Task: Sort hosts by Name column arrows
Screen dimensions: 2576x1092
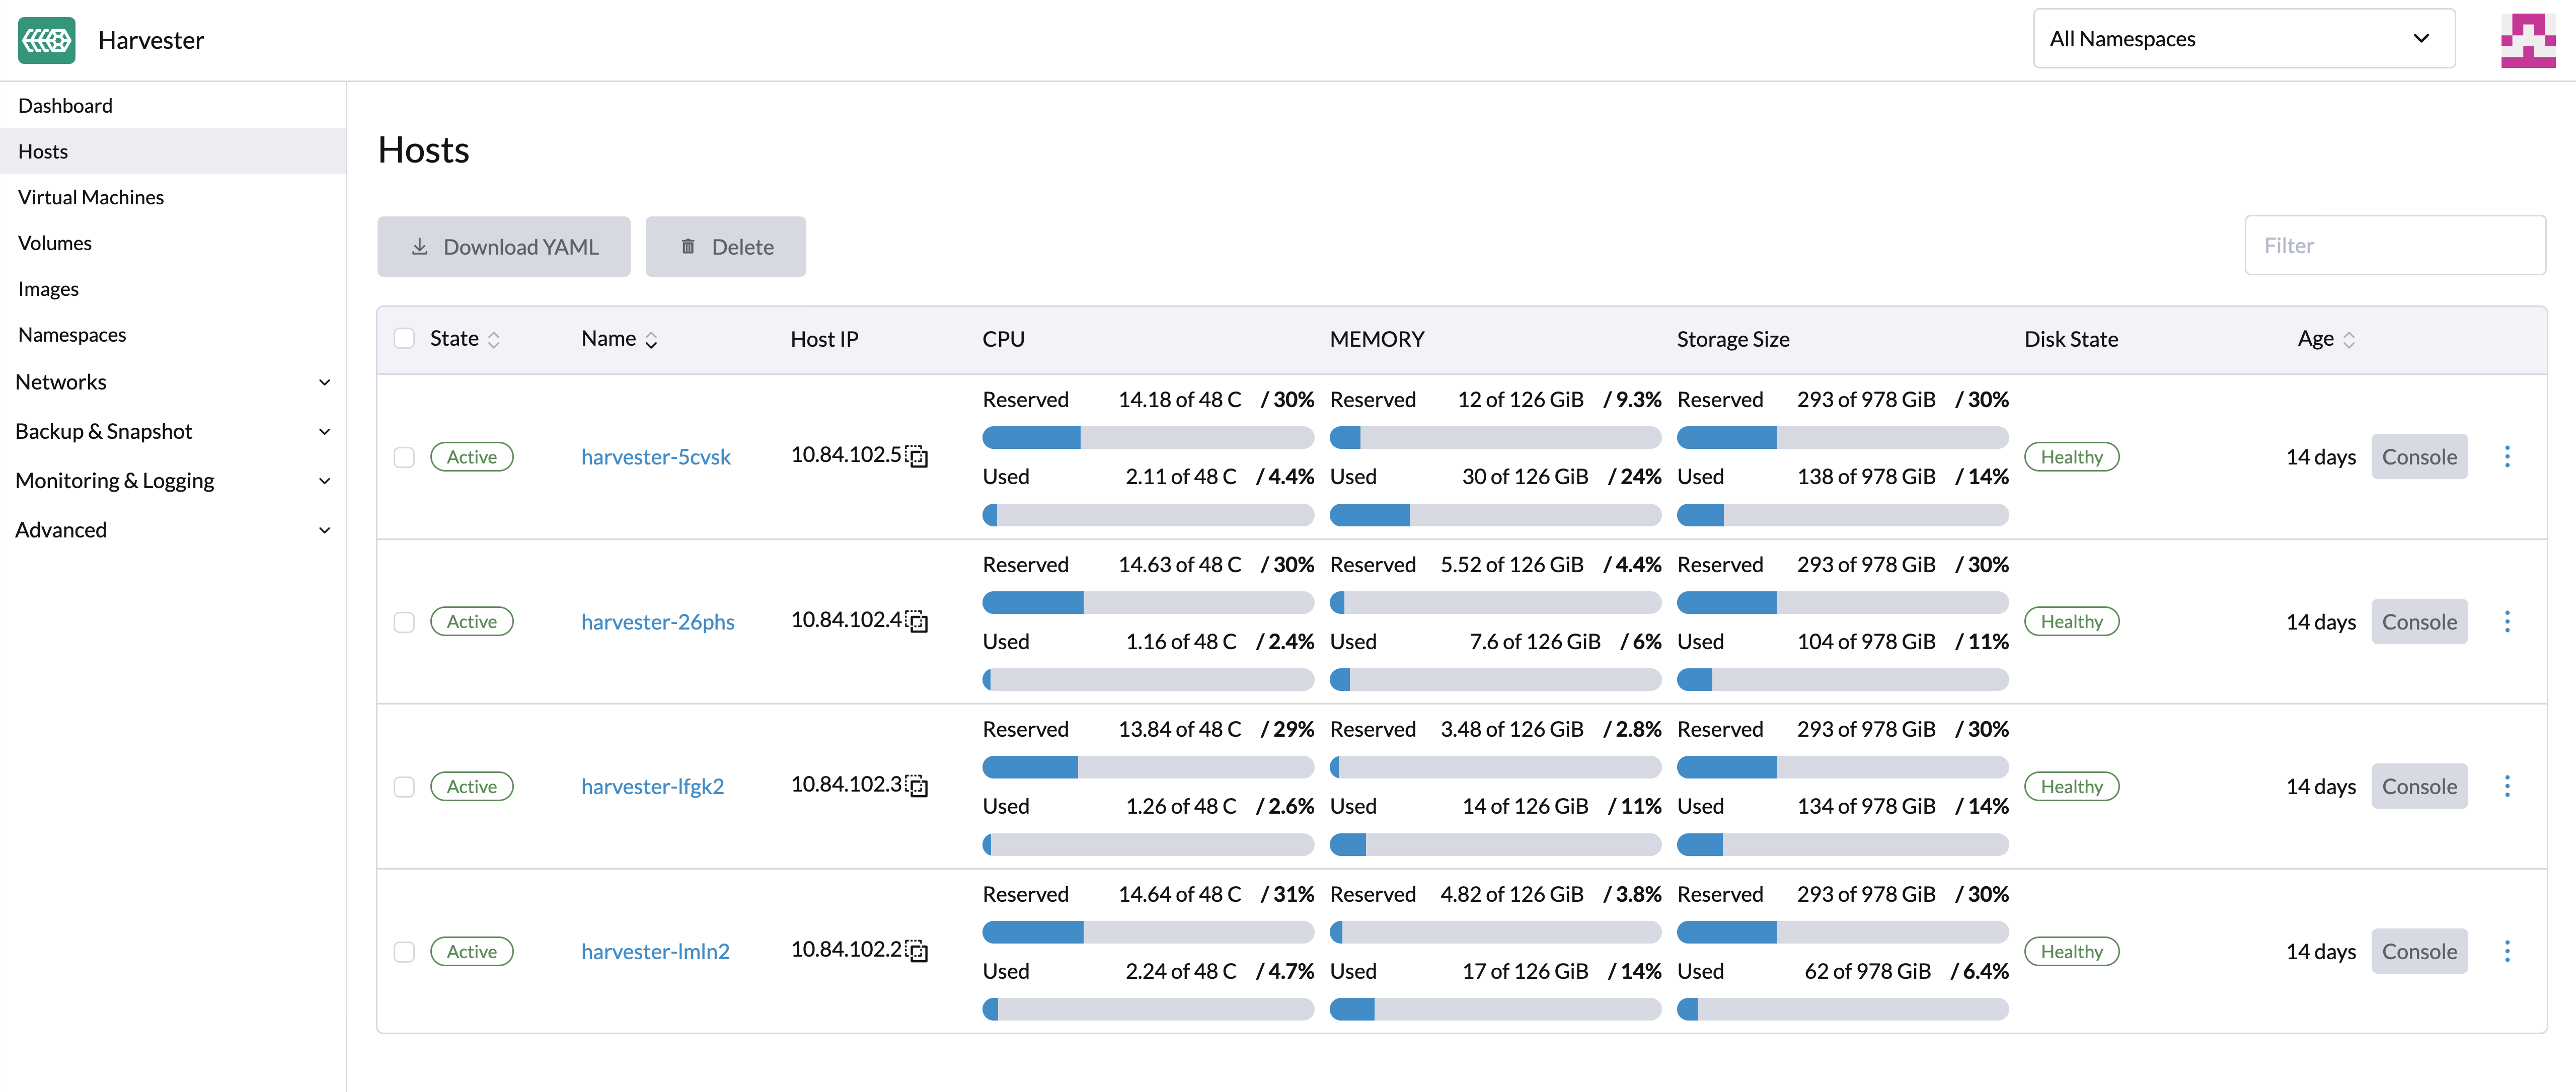Action: click(x=651, y=340)
